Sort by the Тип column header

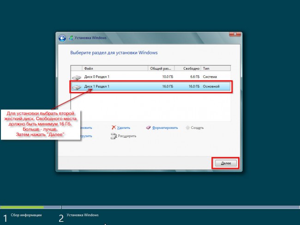[x=216, y=68]
